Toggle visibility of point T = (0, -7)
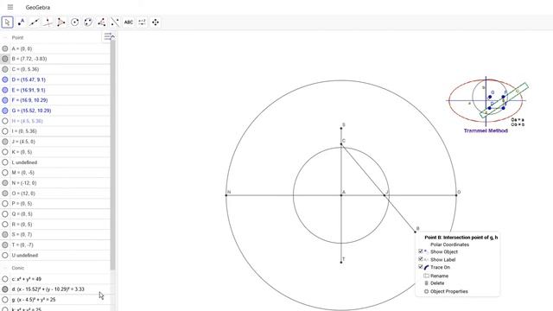 pyautogui.click(x=5, y=244)
